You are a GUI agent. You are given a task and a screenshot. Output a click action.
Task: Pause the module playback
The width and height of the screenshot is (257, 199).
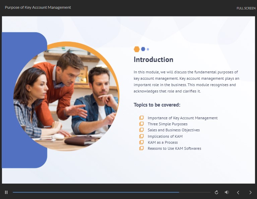coord(6,192)
